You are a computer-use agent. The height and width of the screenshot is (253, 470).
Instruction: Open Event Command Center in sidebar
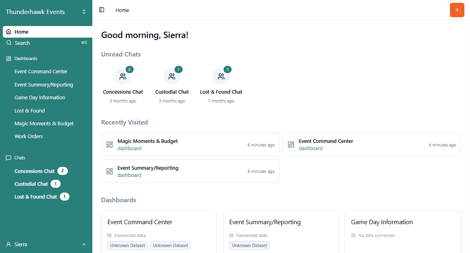[x=41, y=72]
